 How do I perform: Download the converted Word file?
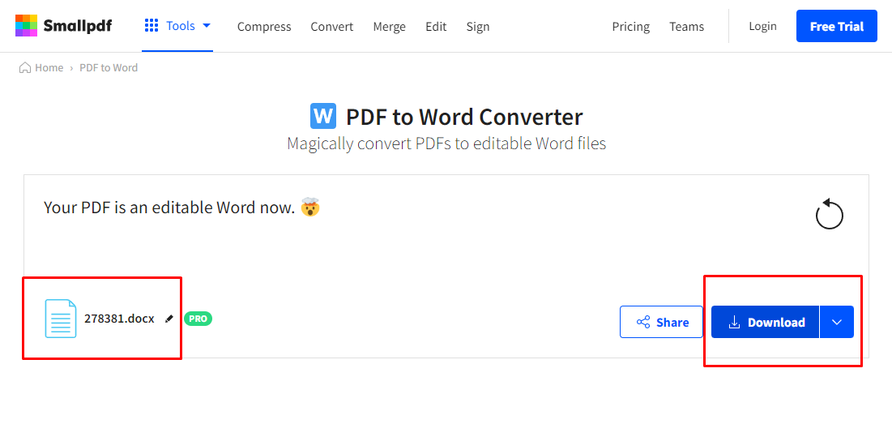(765, 322)
